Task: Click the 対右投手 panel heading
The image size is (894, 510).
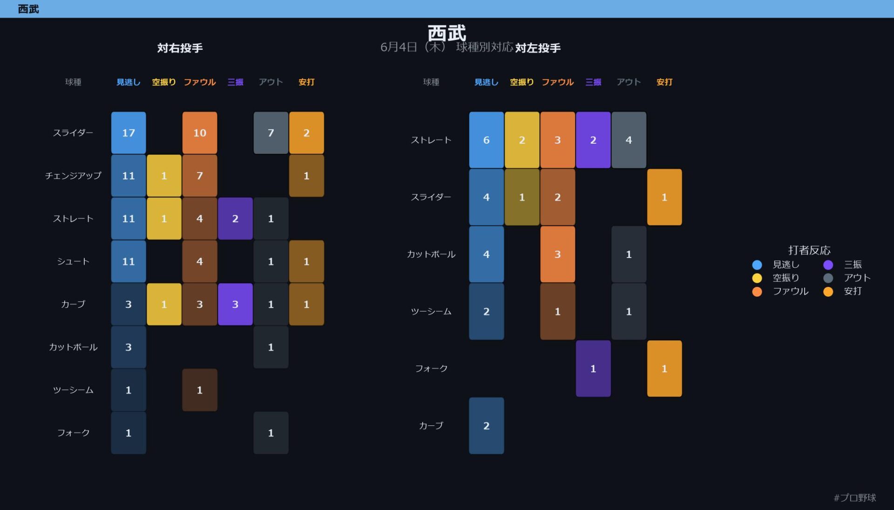Action: (180, 48)
